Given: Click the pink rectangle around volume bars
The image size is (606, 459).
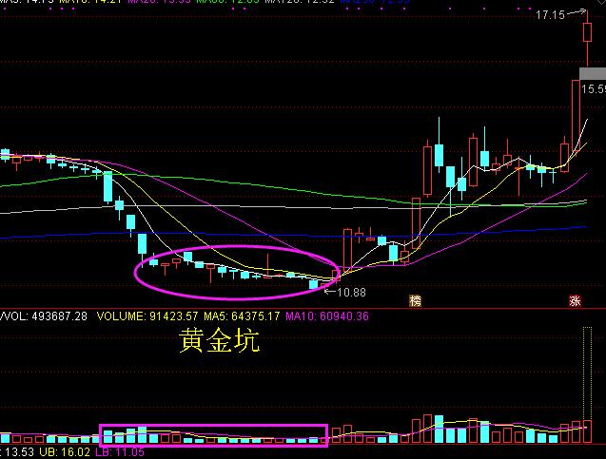Looking at the screenshot, I should 214,435.
